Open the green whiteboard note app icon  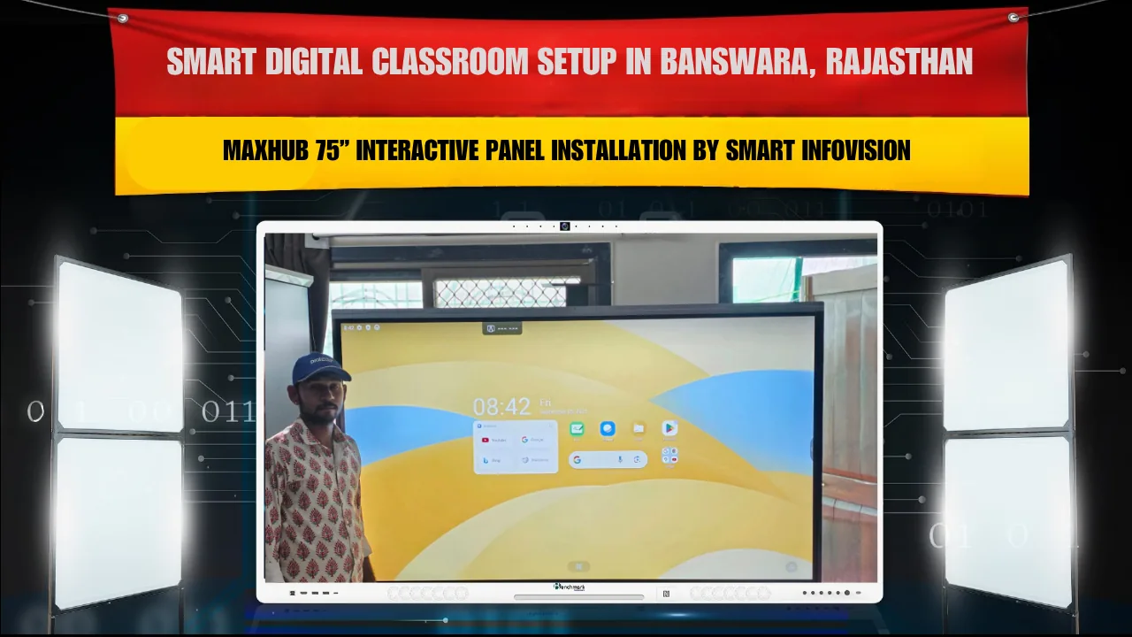[x=577, y=428]
